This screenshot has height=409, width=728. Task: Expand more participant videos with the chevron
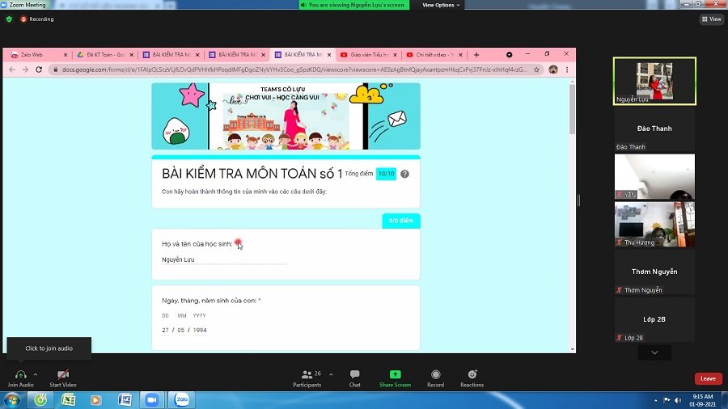click(654, 352)
